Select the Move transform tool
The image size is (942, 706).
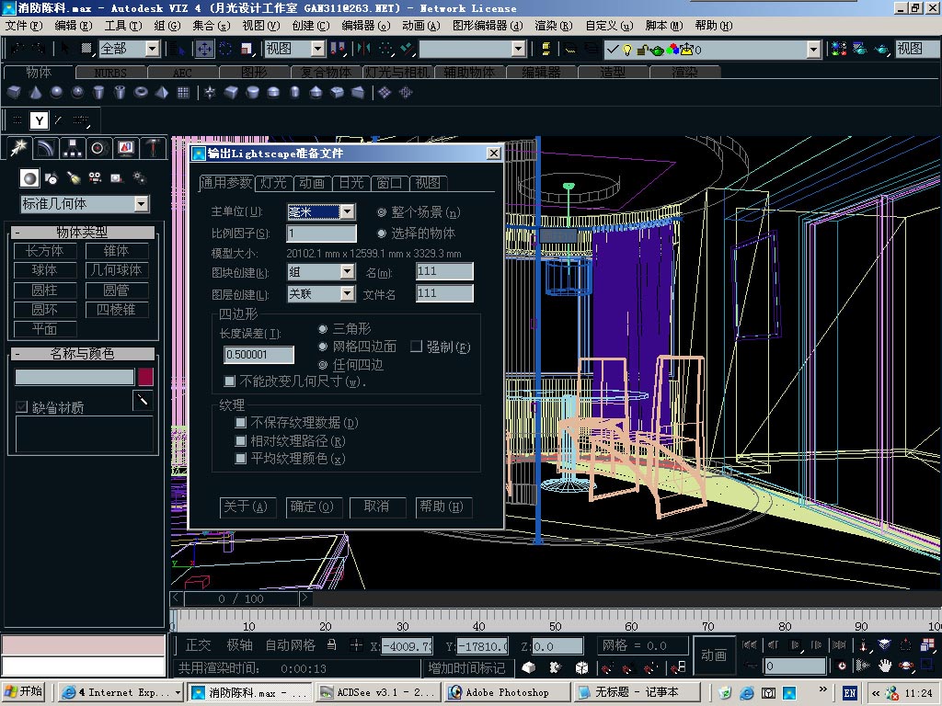(x=203, y=49)
